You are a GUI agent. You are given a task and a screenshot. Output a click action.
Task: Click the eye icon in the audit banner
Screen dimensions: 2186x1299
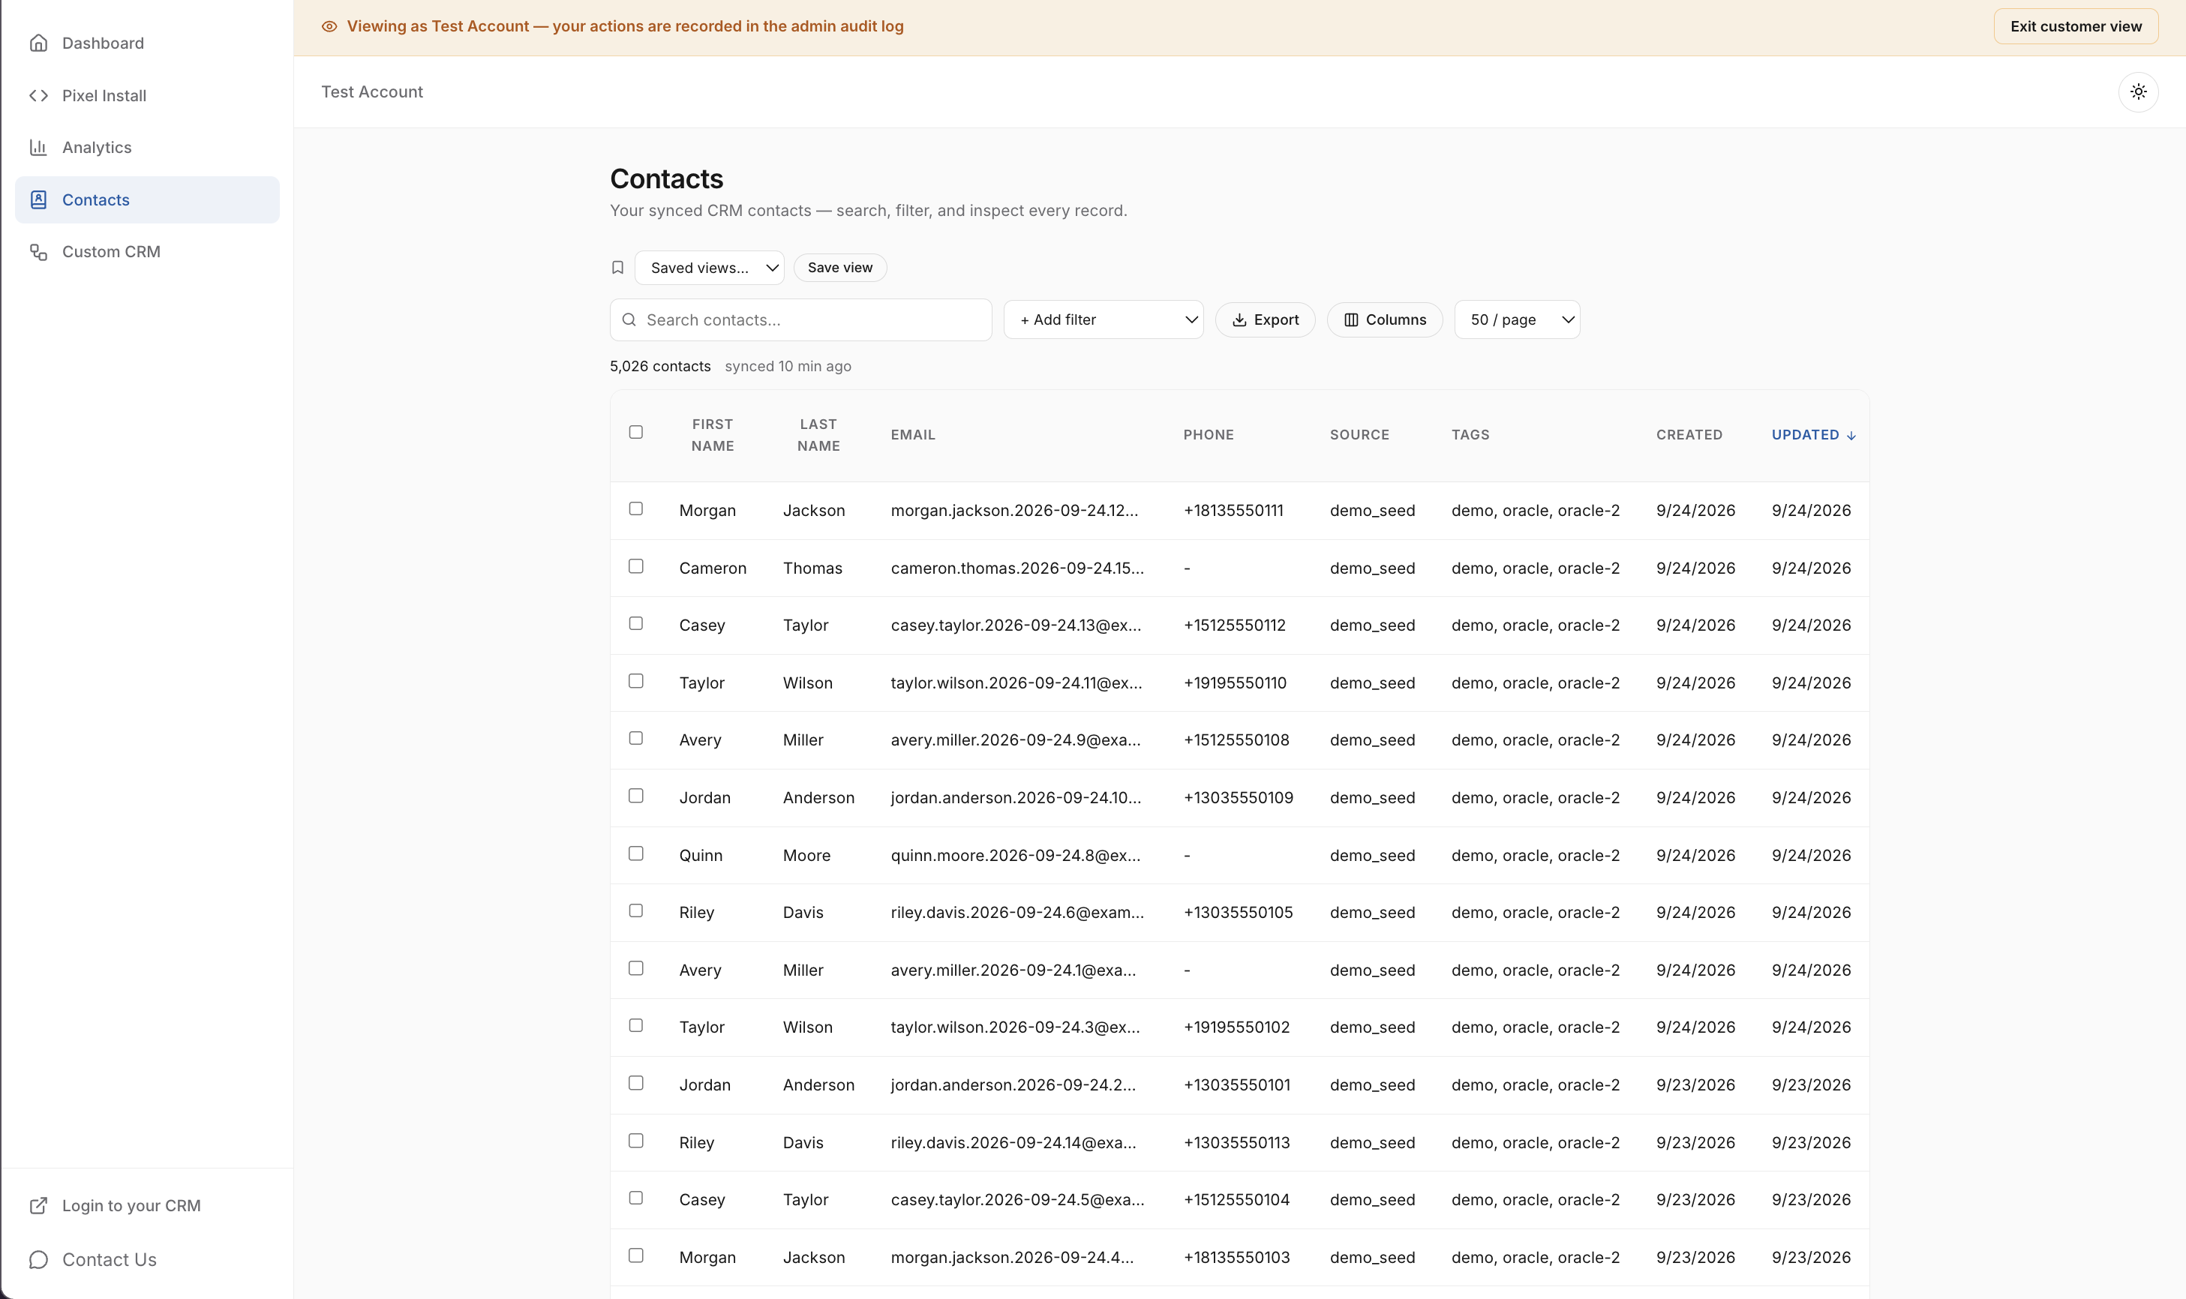pos(329,26)
